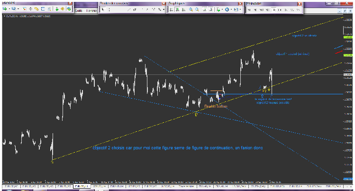Open the Periods clock icon

(x=227, y=9)
